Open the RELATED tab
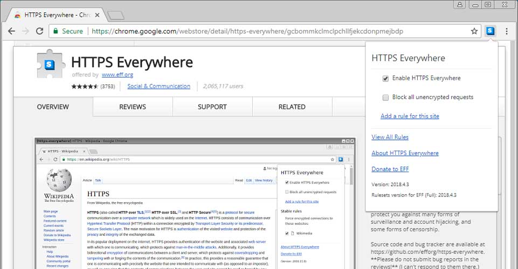The height and width of the screenshot is (269, 518). (292, 107)
